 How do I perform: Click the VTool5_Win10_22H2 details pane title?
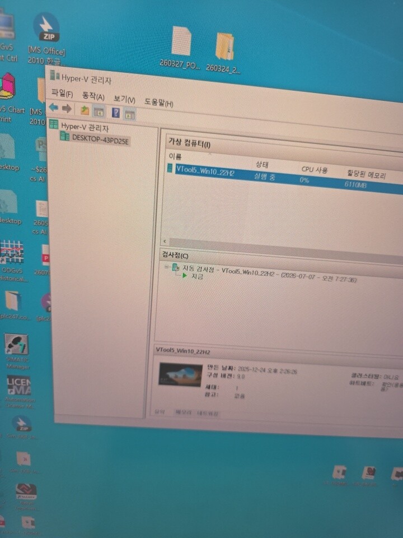183,351
